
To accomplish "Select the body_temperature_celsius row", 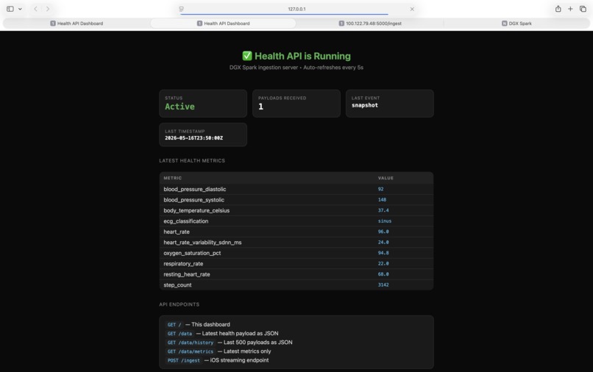I will [296, 210].
